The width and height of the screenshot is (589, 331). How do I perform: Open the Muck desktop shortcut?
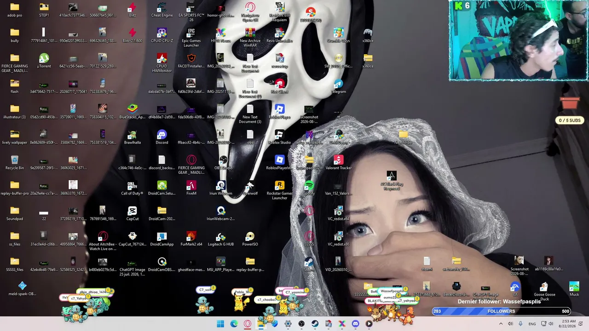574,289
